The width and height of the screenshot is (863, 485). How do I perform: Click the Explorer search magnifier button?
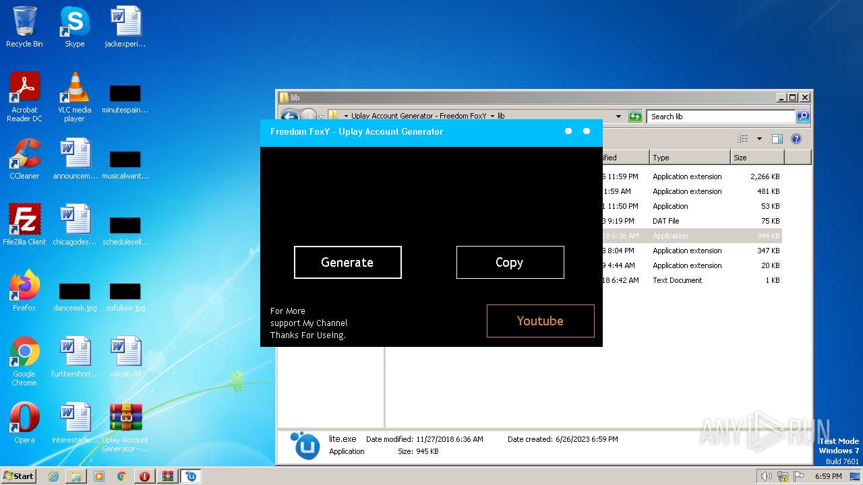803,117
